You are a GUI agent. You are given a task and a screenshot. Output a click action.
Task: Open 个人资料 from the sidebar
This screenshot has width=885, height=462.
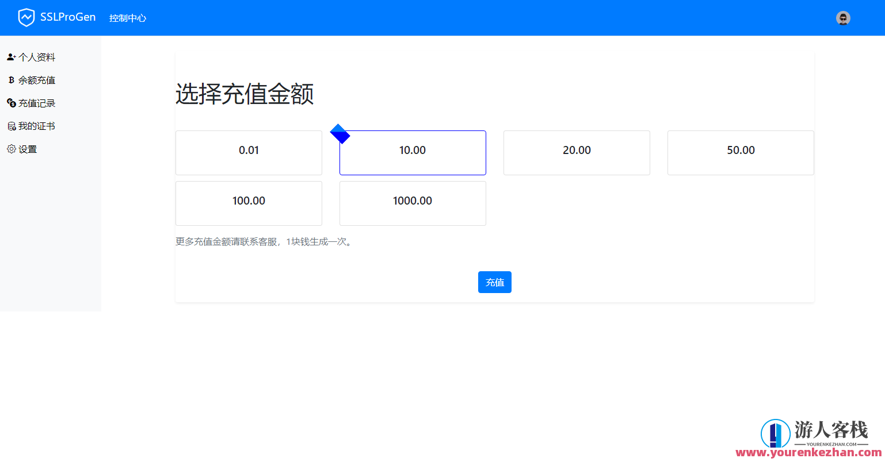(37, 56)
